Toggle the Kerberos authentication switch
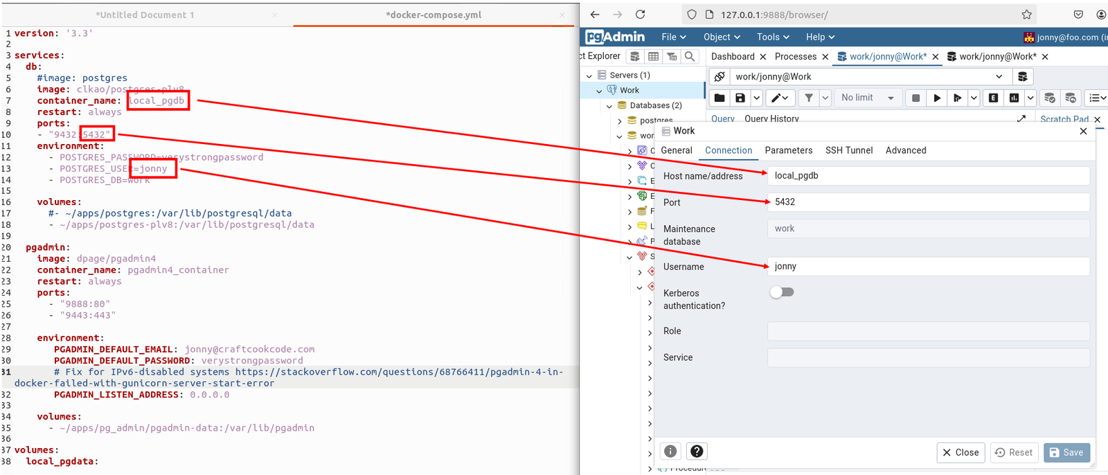Viewport: 1108px width, 475px height. [x=783, y=292]
